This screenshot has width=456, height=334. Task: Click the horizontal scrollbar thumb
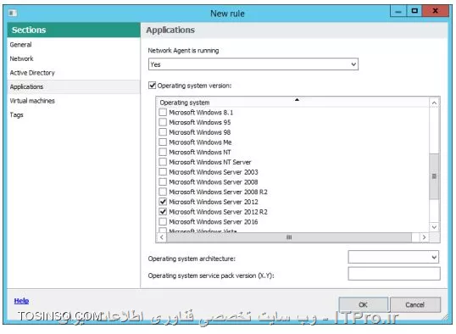(x=289, y=237)
